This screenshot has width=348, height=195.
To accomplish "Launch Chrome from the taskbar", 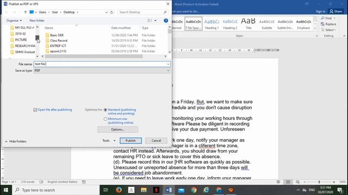I will click(x=194, y=190).
